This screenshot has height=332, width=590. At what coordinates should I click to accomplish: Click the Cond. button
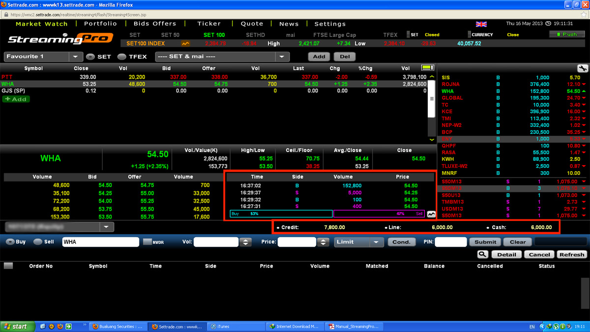pos(401,242)
